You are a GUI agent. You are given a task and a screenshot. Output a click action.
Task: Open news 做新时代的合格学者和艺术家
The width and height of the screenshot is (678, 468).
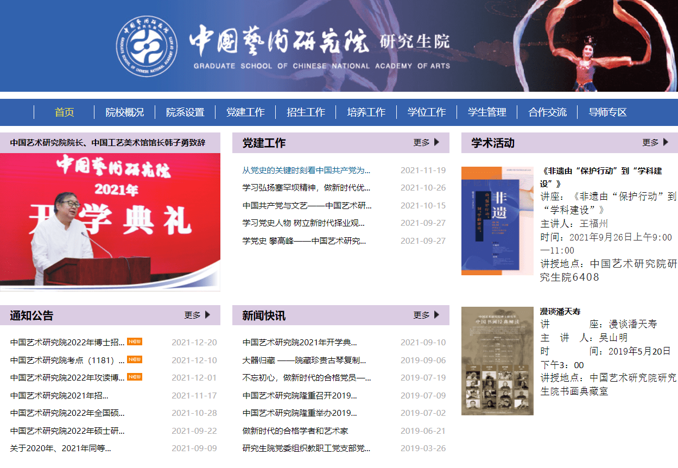[295, 431]
